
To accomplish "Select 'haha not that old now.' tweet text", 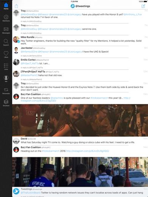I will pos(50,75).
